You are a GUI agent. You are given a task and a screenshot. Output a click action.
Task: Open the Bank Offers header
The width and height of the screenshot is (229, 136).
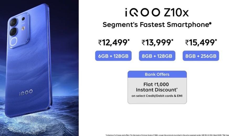point(157,74)
